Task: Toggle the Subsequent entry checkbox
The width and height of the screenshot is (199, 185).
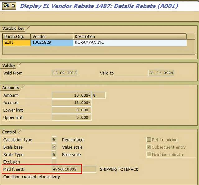Action: coord(149,147)
